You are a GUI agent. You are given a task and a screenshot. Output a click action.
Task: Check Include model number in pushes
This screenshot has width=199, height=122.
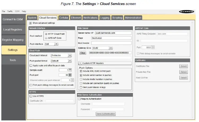pyautogui.click(x=81, y=79)
